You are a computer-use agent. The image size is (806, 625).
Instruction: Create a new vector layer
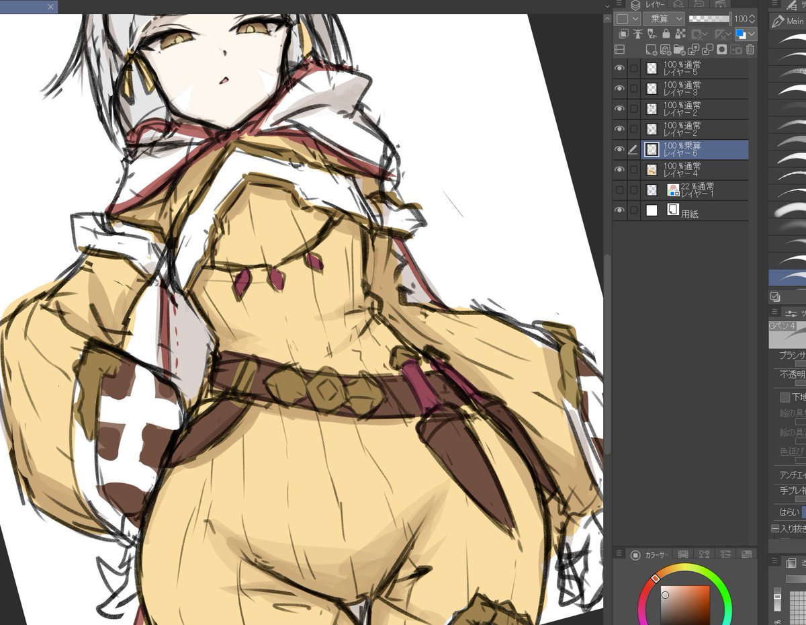click(665, 49)
